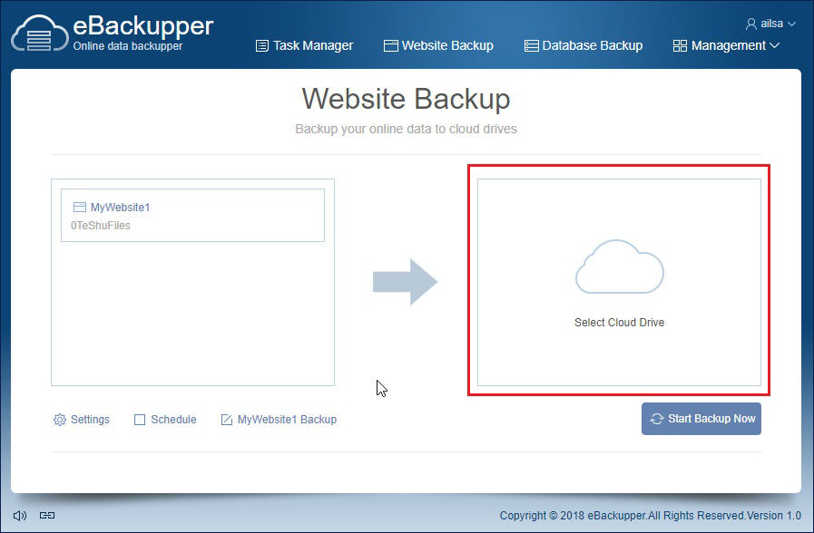The width and height of the screenshot is (814, 533).
Task: Open the Task Manager tab
Action: (304, 45)
